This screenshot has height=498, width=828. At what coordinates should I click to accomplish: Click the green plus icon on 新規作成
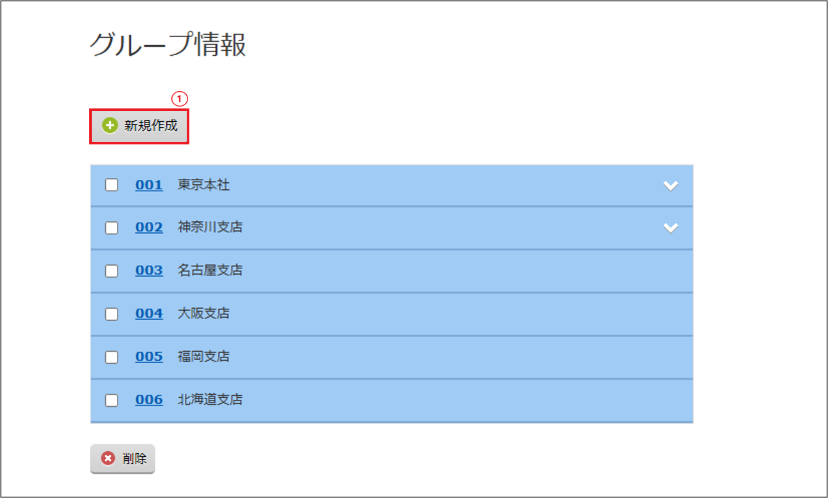110,126
